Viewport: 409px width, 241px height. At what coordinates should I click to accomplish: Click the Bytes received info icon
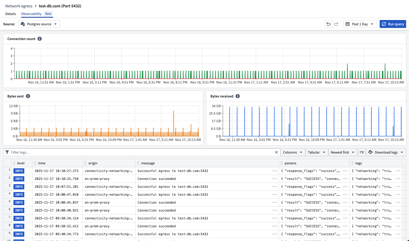(x=237, y=96)
